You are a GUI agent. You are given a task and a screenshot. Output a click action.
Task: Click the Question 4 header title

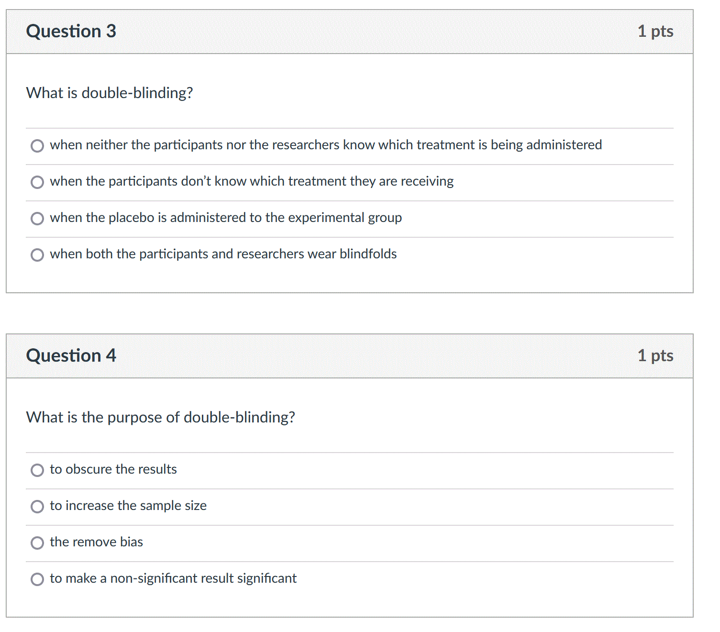71,355
